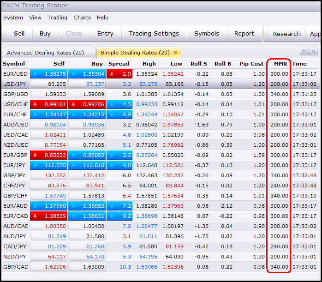Open the Report toolbar button

tap(244, 34)
